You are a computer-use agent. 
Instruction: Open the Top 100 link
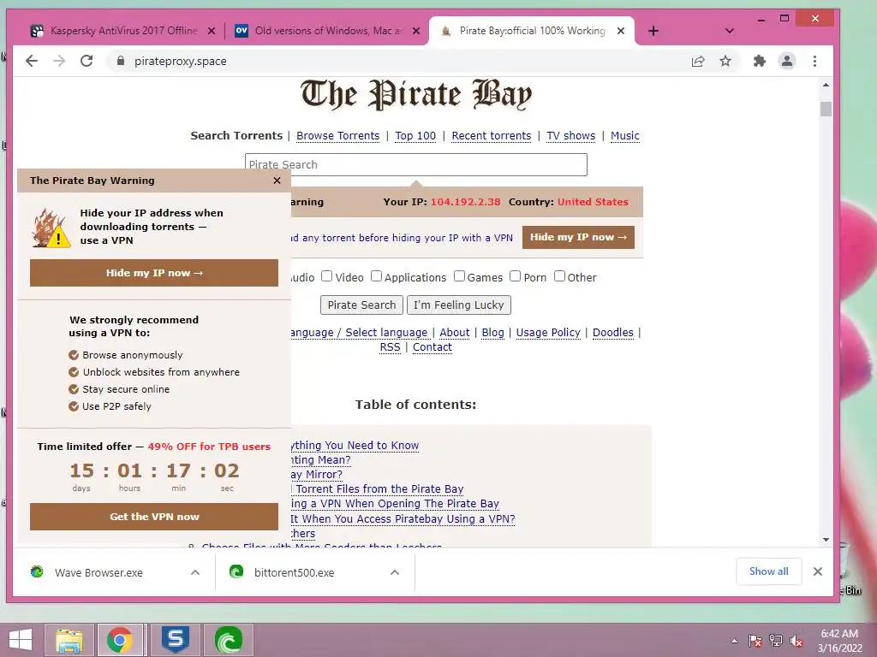pyautogui.click(x=415, y=136)
